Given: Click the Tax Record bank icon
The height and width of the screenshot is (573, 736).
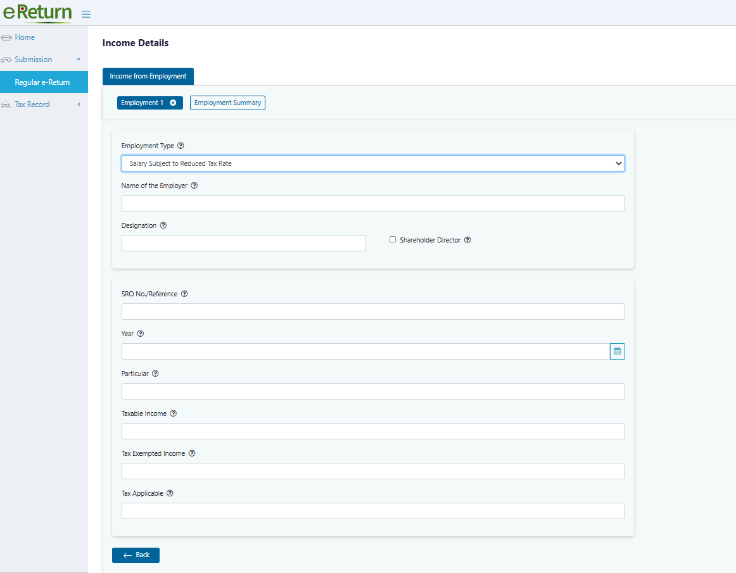Looking at the screenshot, I should coord(6,104).
